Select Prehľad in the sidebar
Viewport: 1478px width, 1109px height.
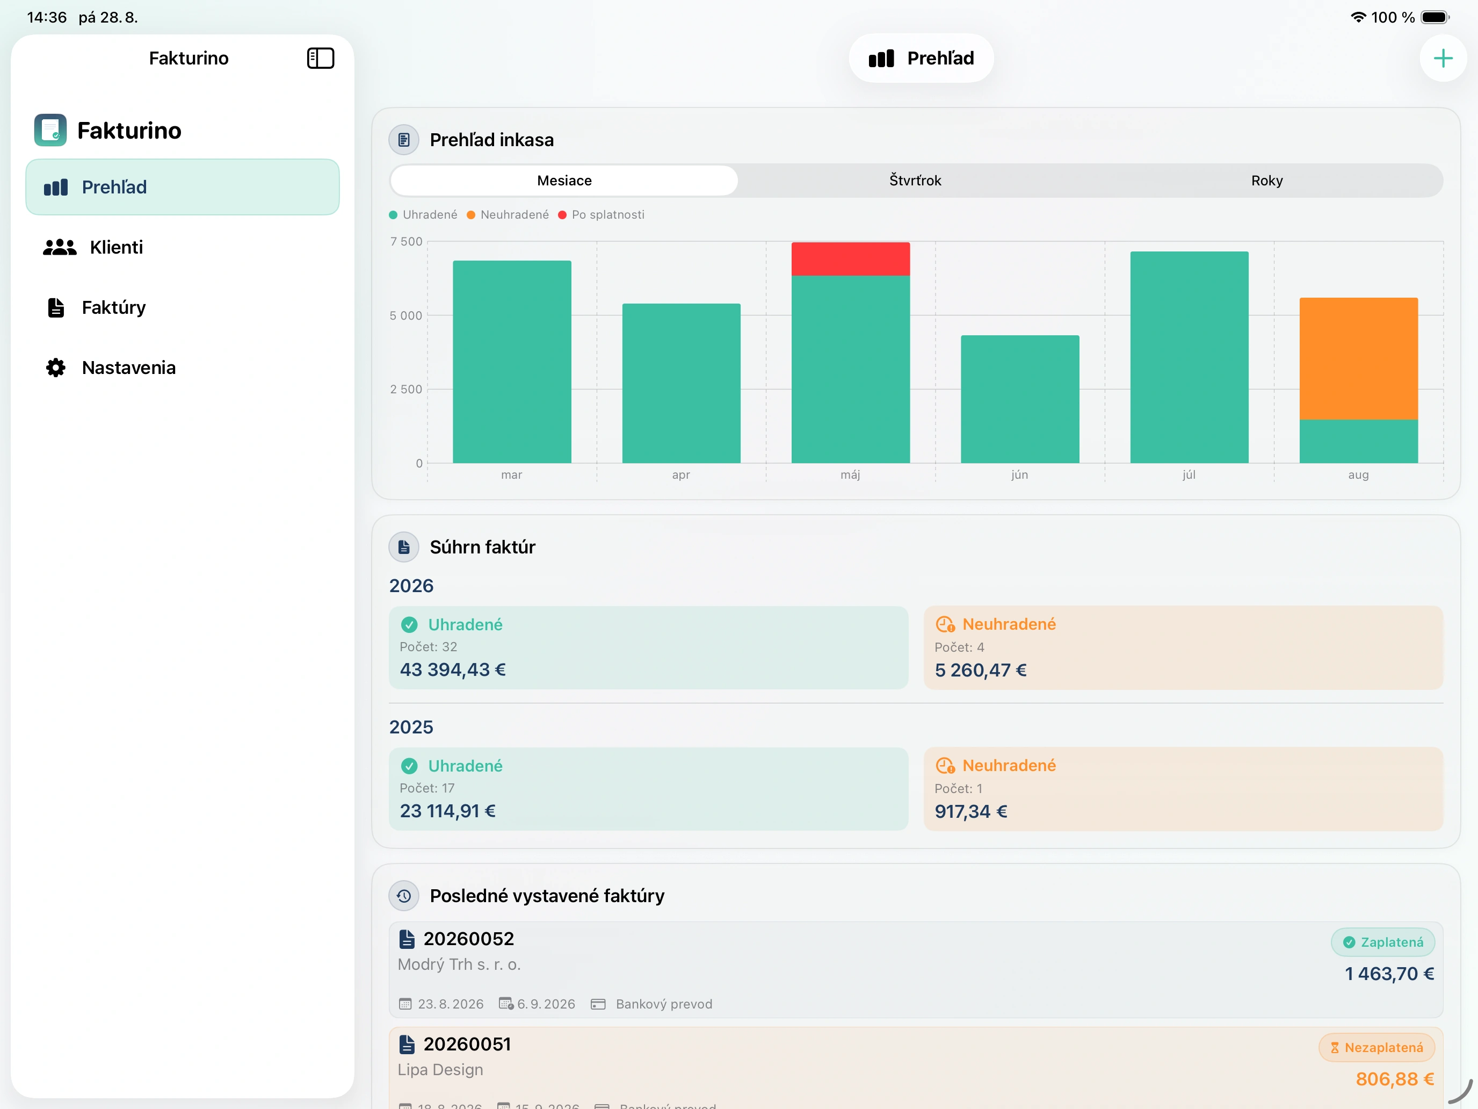183,187
